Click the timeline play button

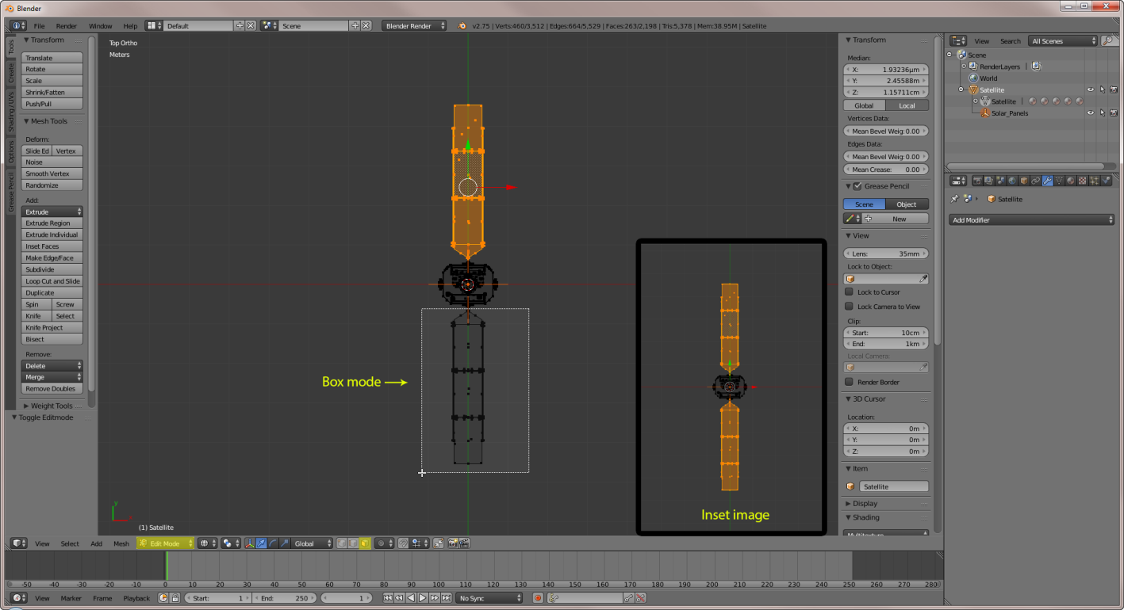point(423,598)
